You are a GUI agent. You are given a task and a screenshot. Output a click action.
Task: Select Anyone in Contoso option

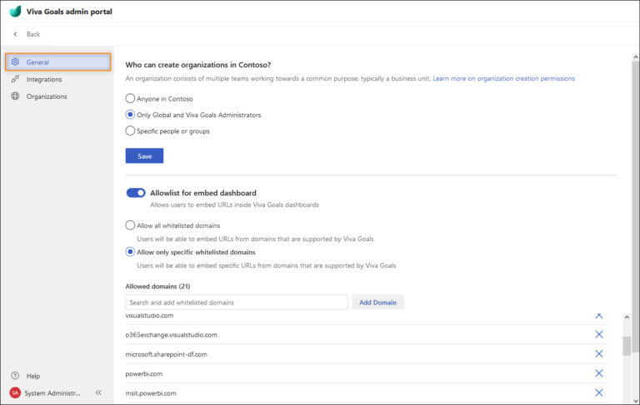pos(130,98)
